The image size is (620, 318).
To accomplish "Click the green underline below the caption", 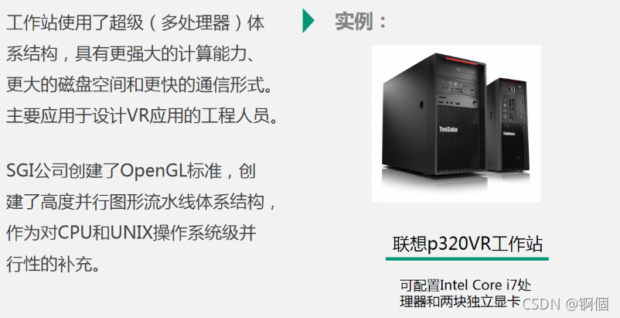I will pyautogui.click(x=467, y=259).
